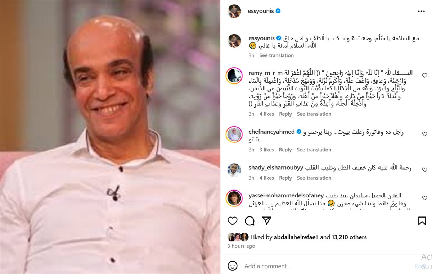The height and width of the screenshot is (274, 432).
Task: Open the three-dot more options menu
Action: point(421,12)
